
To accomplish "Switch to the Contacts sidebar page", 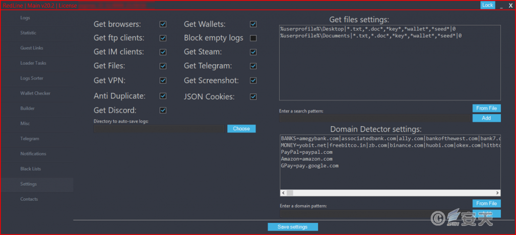I will [x=29, y=199].
